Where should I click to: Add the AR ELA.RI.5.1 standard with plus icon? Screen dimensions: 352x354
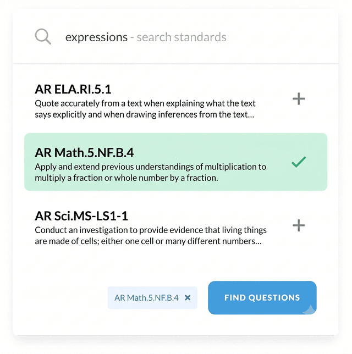click(299, 98)
